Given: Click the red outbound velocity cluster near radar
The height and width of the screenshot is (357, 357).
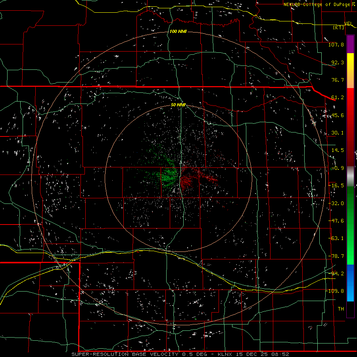Looking at the screenshot, I should [x=187, y=180].
